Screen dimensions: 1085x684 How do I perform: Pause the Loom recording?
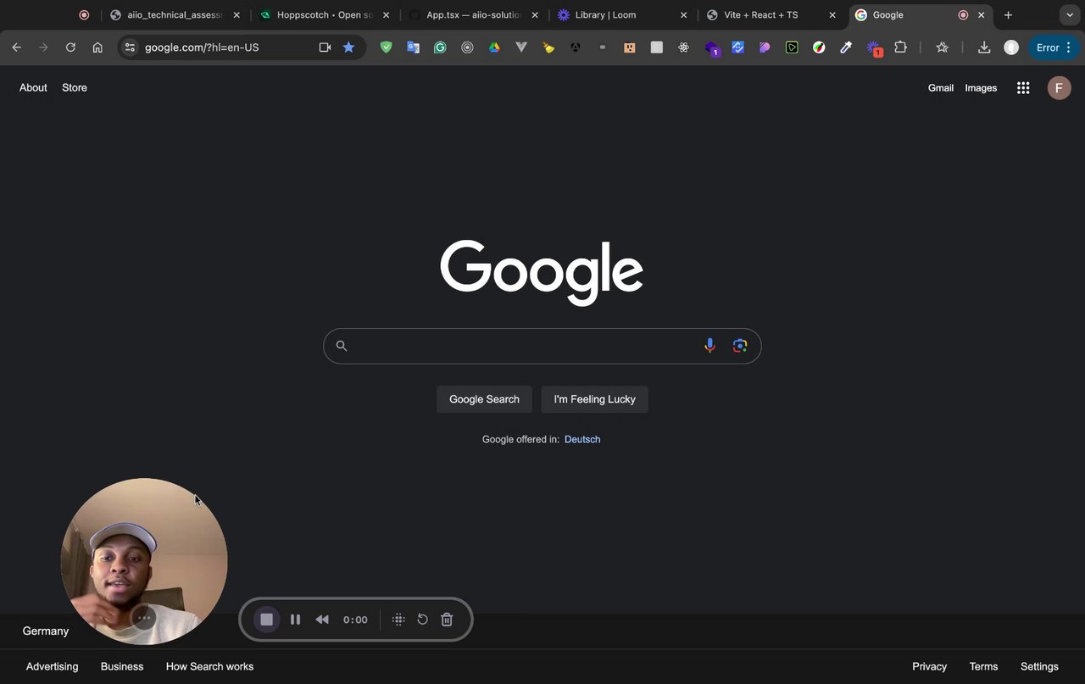tap(295, 620)
